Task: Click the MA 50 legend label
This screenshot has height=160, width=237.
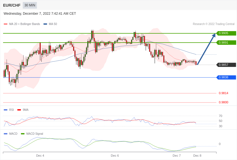Action: [53, 24]
